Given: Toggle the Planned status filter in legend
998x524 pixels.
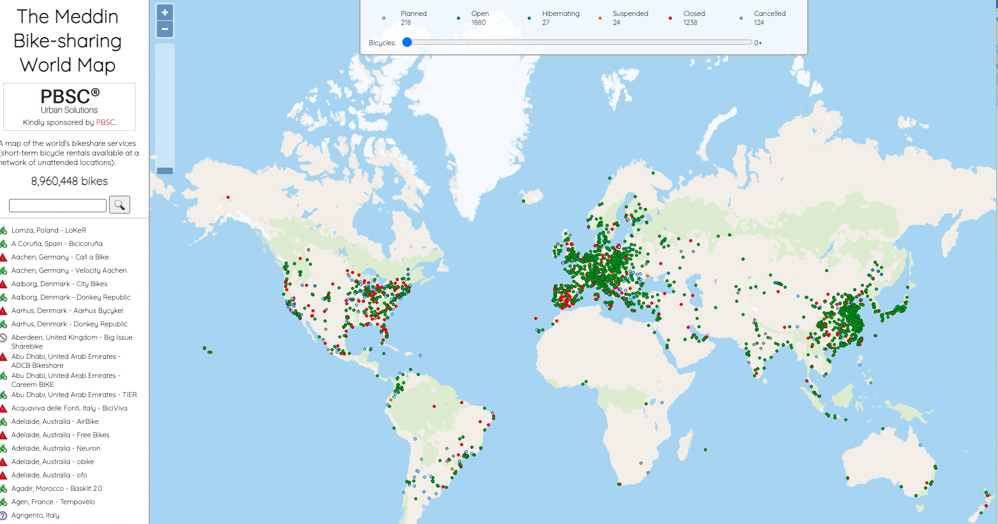Looking at the screenshot, I should pyautogui.click(x=405, y=18).
